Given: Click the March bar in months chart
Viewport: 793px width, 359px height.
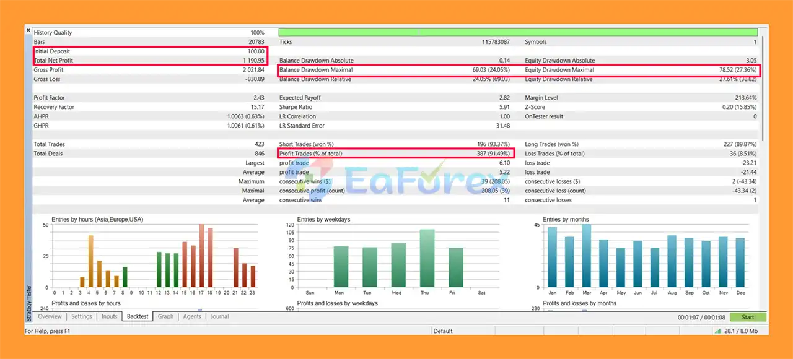Looking at the screenshot, I should coord(586,256).
